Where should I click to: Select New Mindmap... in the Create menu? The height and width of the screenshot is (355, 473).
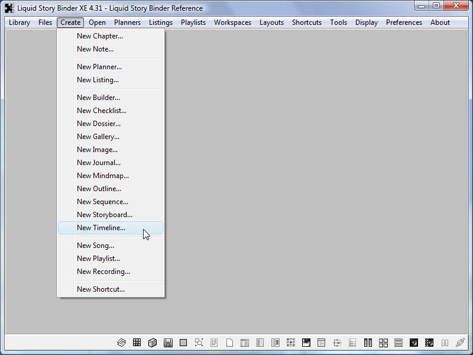point(103,176)
